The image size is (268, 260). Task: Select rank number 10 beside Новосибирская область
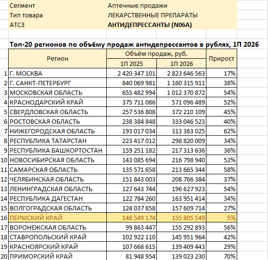tap(4, 160)
